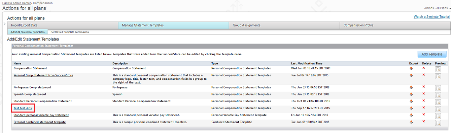This screenshot has width=451, height=133.
Task: Delete the Compensation Statement template
Action: [x=423, y=68]
